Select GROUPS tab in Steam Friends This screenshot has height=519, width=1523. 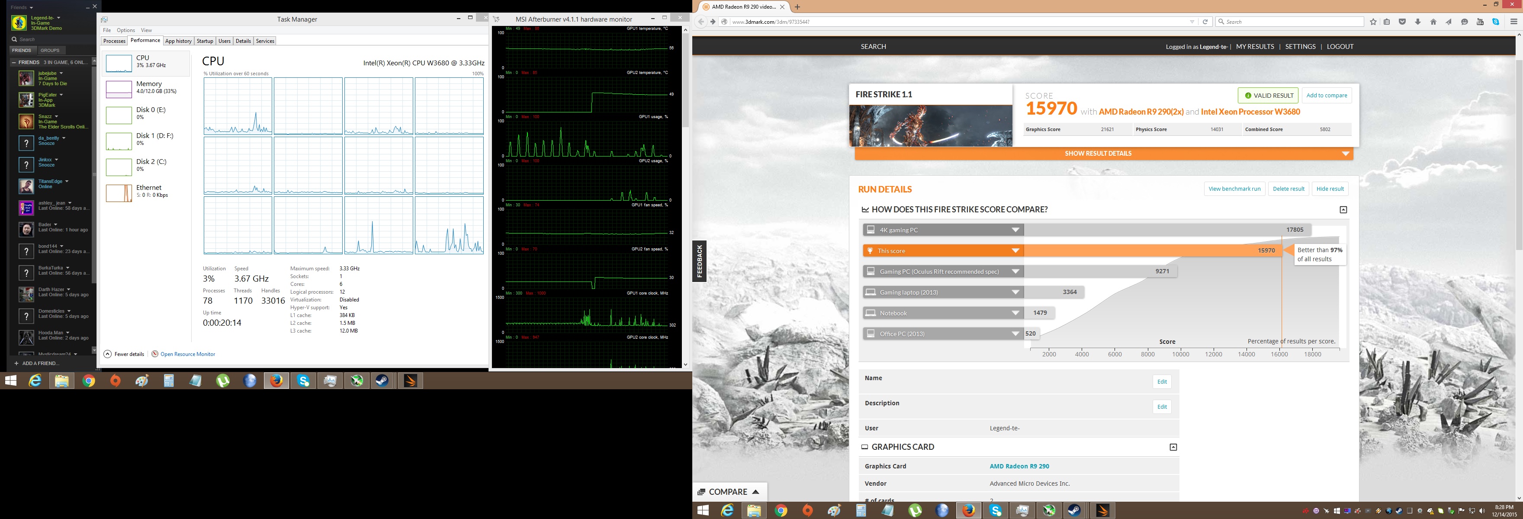50,51
